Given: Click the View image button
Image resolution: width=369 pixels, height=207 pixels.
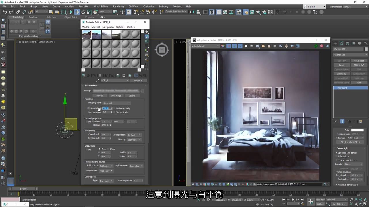Looking at the screenshot, I should (116, 95).
